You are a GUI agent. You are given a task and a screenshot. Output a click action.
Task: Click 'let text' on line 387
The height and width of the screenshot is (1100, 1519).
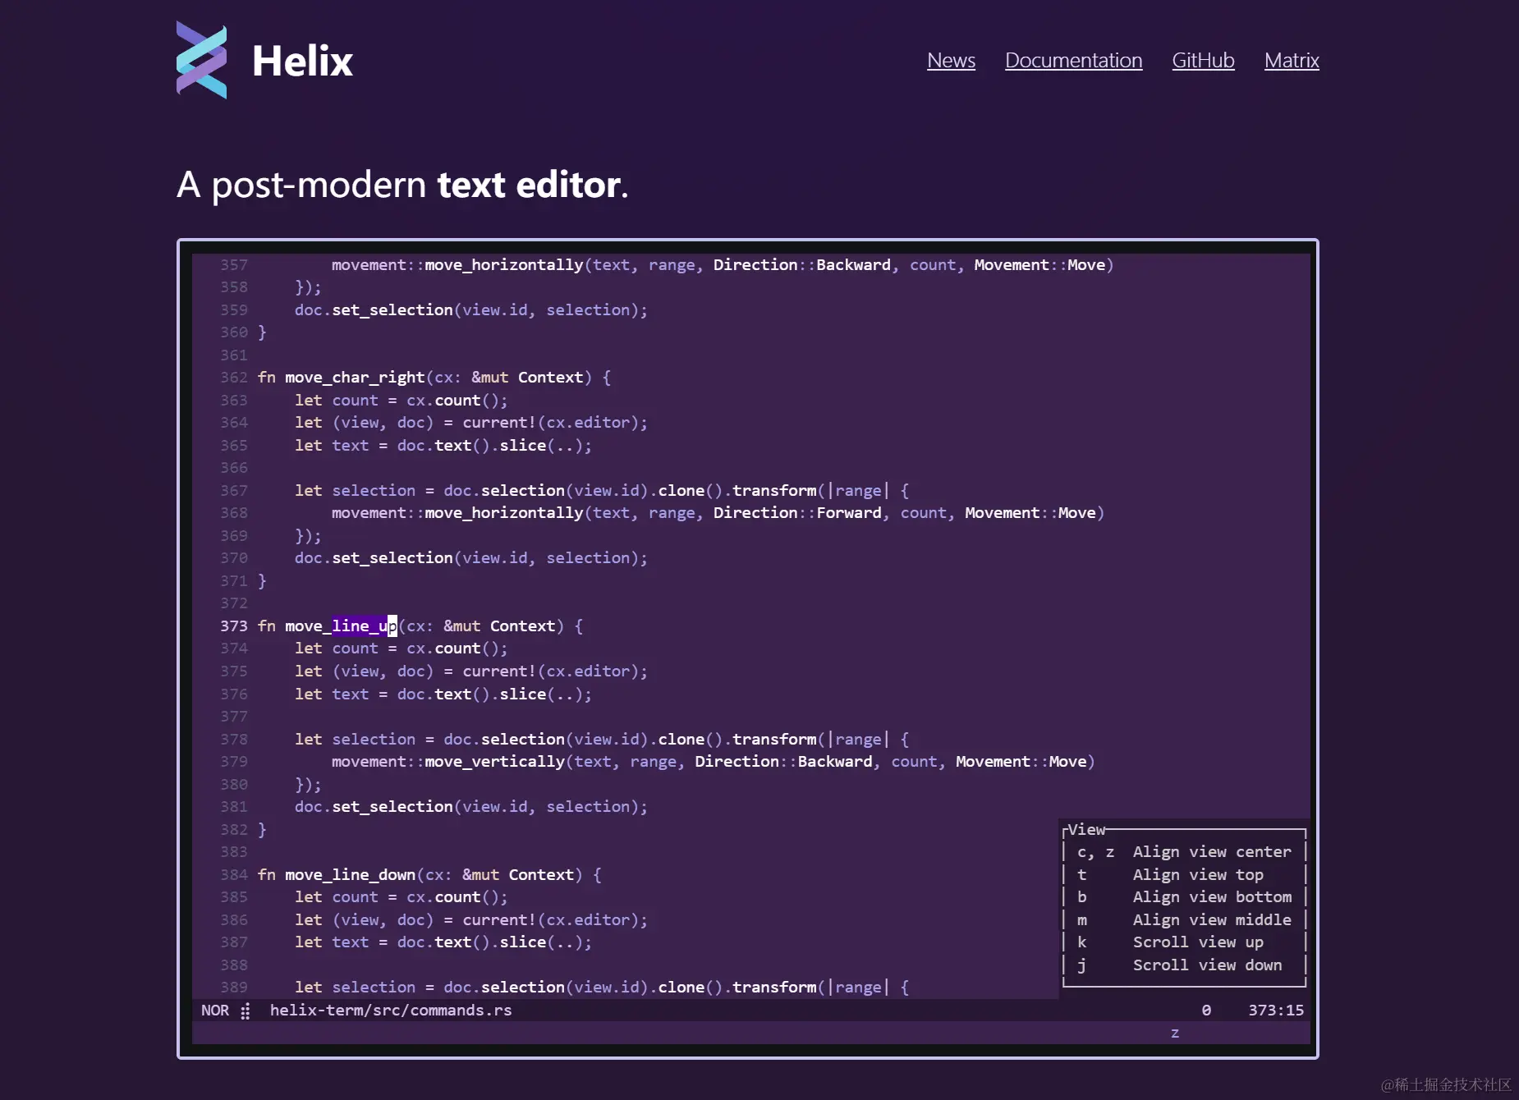333,942
